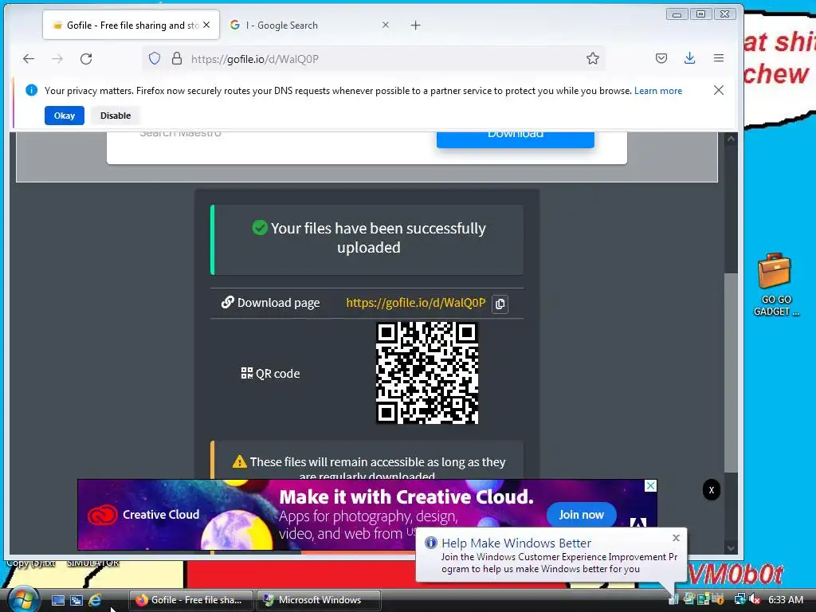The width and height of the screenshot is (816, 612).
Task: Click the blue Download button
Action: pos(516,139)
